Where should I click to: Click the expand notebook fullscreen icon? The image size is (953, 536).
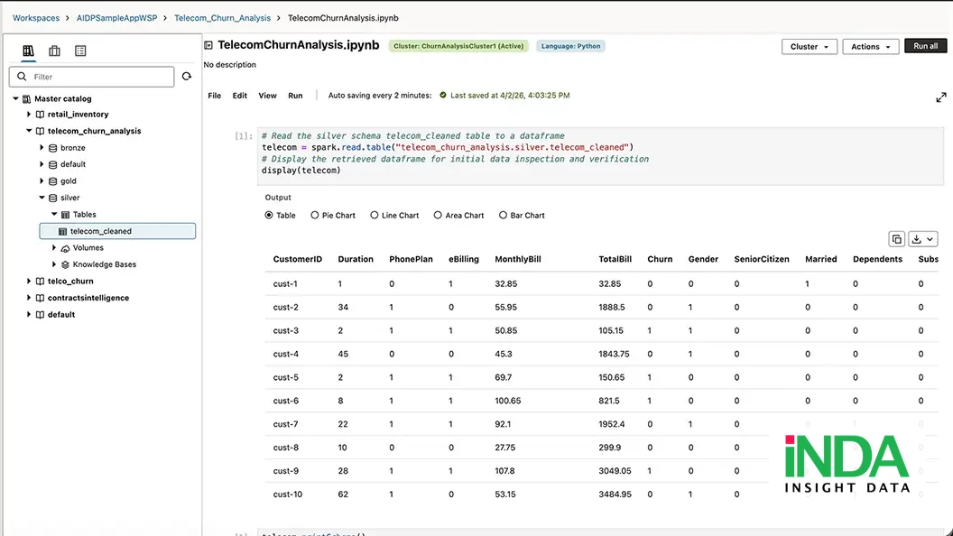(941, 97)
